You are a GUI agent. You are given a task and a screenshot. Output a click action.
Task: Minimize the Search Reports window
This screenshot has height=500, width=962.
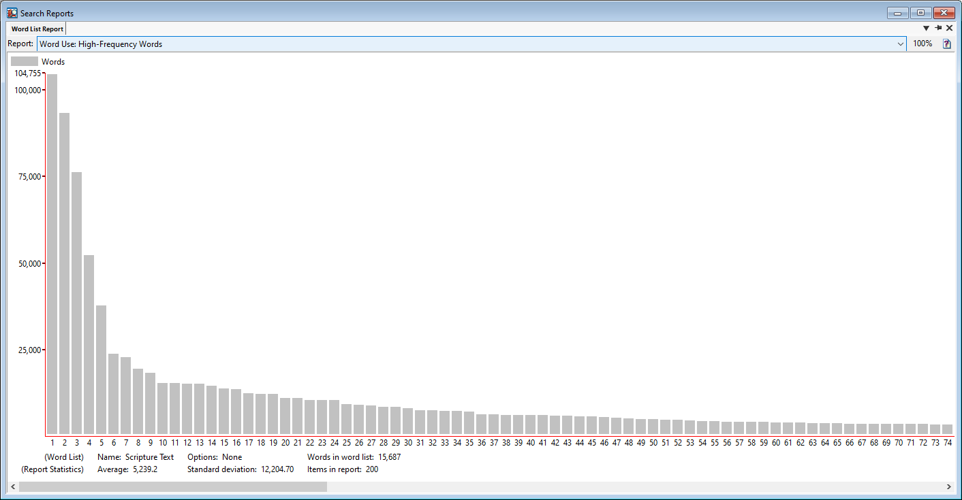tap(898, 13)
